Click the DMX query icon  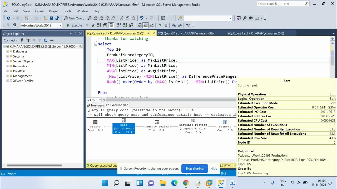coord(101,18)
